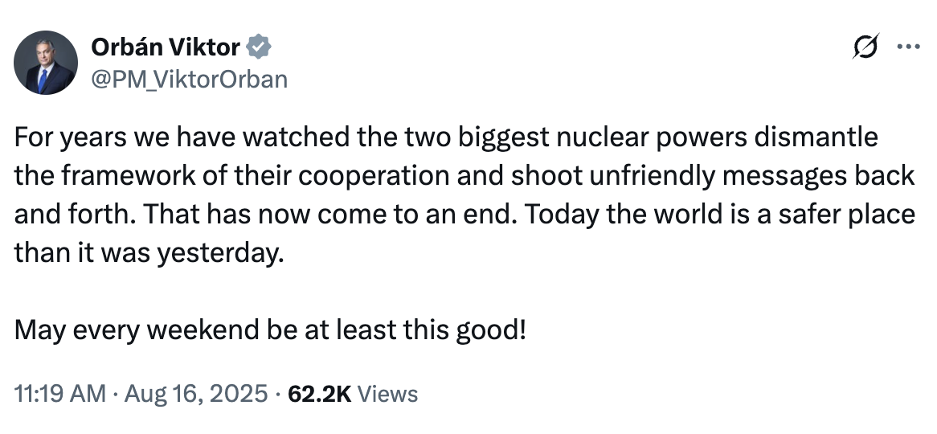The width and height of the screenshot is (937, 434).
Task: Click the line starting "For years we have watched"
Action: [x=446, y=137]
